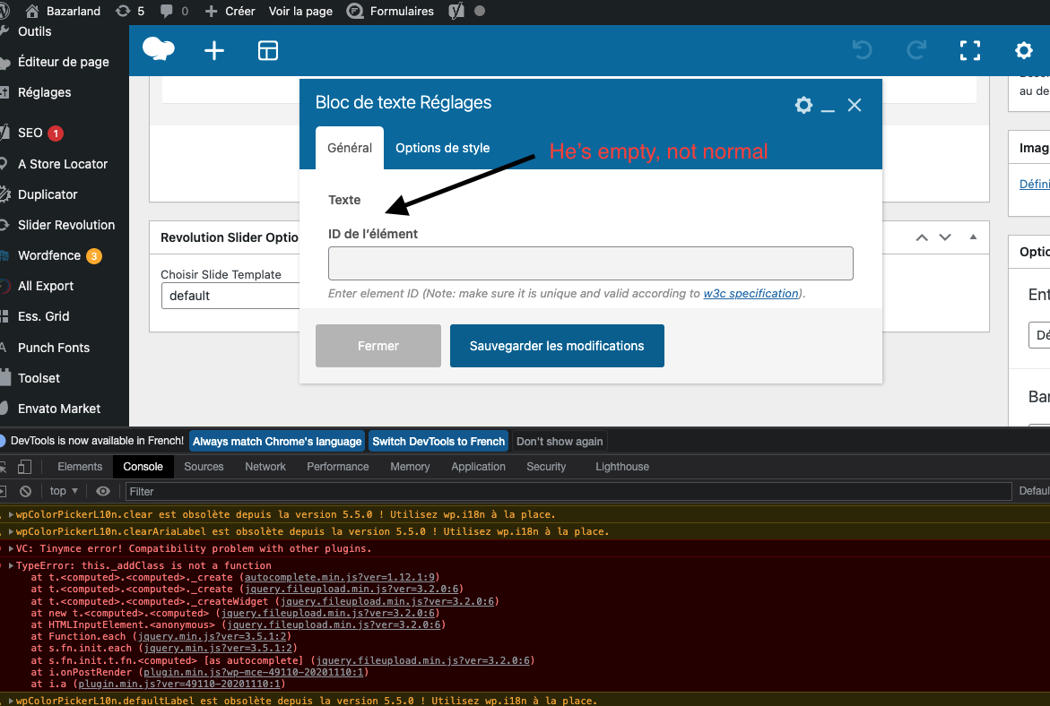1050x706 pixels.
Task: Move Revolution Slider panel down
Action: (x=945, y=237)
